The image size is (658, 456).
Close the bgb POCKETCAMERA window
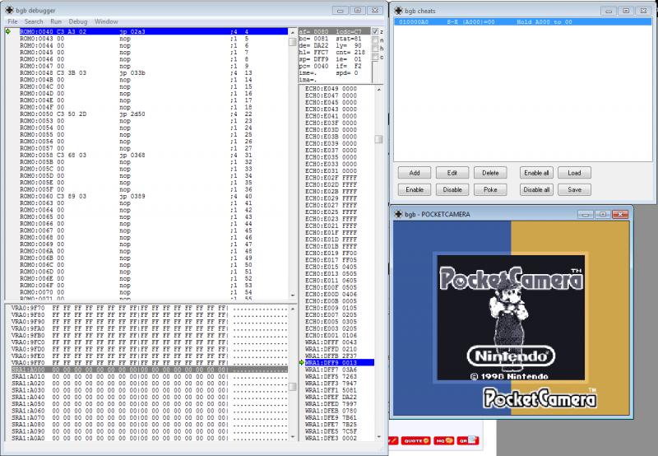620,214
